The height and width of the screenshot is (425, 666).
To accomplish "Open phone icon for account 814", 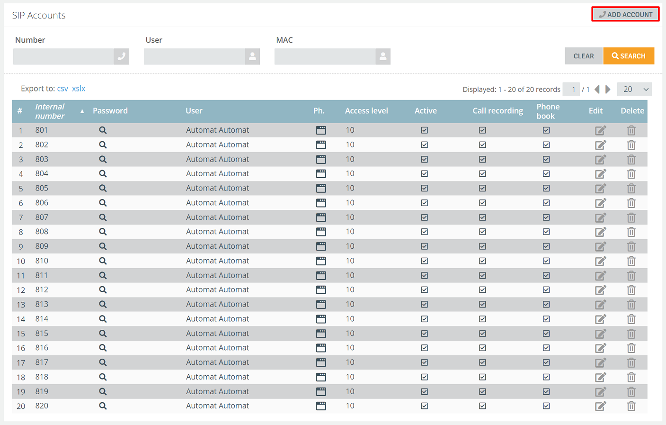I will pyautogui.click(x=321, y=319).
